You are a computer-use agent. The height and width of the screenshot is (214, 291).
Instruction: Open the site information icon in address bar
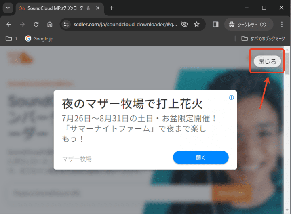pos(67,24)
